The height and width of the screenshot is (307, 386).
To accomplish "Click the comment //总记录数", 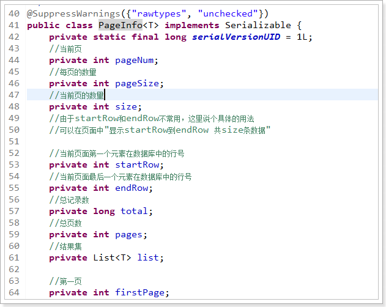I will click(x=69, y=199).
